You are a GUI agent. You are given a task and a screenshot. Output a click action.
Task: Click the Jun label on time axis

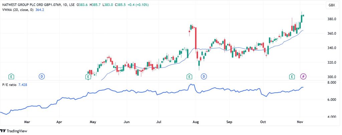click(127, 122)
